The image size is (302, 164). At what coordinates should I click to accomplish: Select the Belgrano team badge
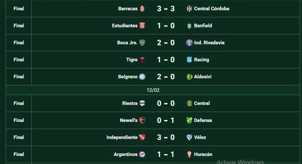coord(142,76)
